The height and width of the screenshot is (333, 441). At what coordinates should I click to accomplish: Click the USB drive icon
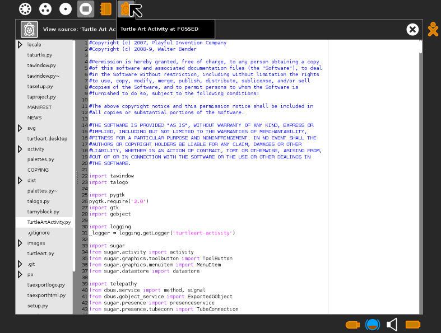pyautogui.click(x=352, y=325)
